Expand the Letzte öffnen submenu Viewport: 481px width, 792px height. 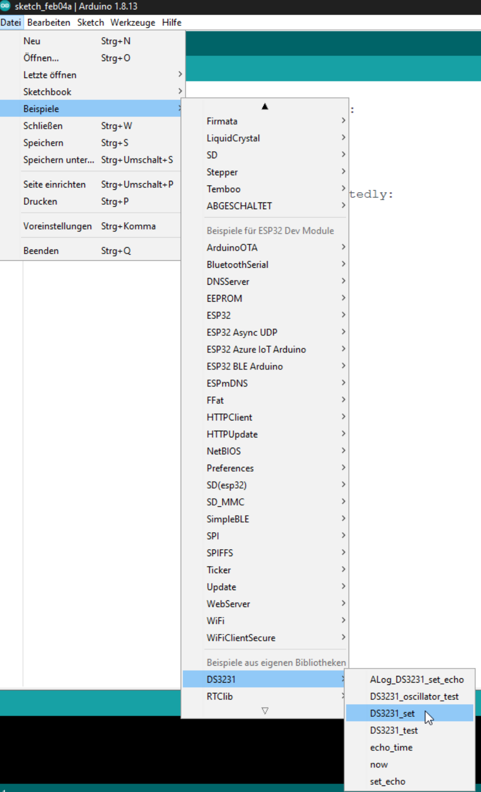(x=49, y=75)
